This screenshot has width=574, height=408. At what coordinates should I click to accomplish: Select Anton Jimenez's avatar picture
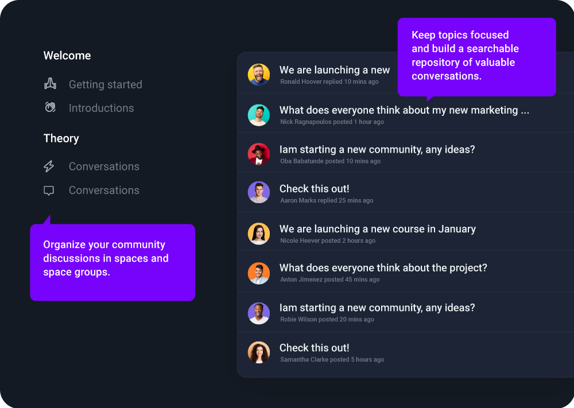259,273
